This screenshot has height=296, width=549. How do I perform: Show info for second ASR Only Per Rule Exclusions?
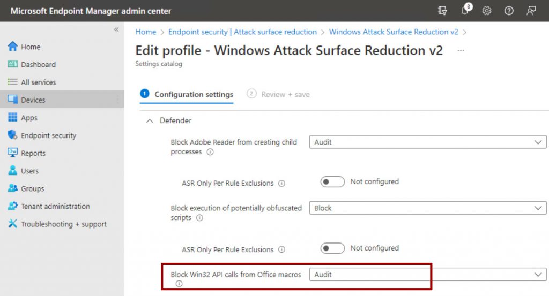tap(281, 249)
